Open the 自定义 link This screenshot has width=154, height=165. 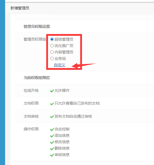click(60, 65)
